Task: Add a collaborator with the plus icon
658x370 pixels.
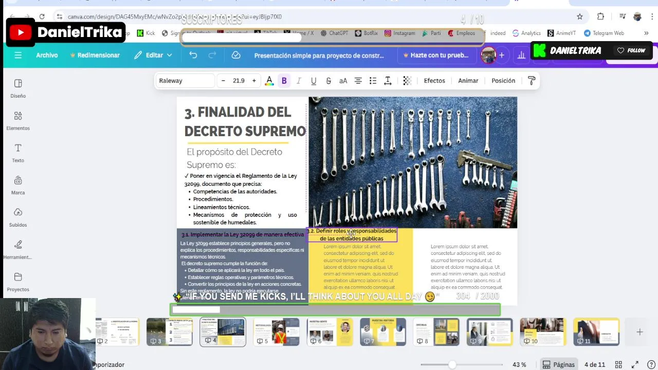Action: click(x=502, y=55)
